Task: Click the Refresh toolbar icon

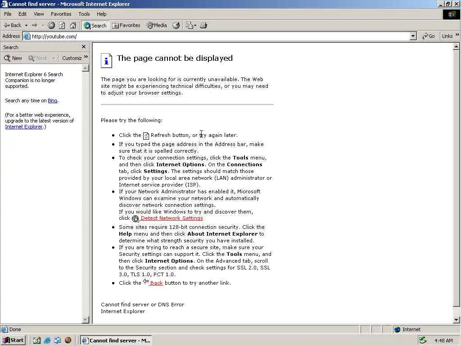Action: click(x=62, y=25)
